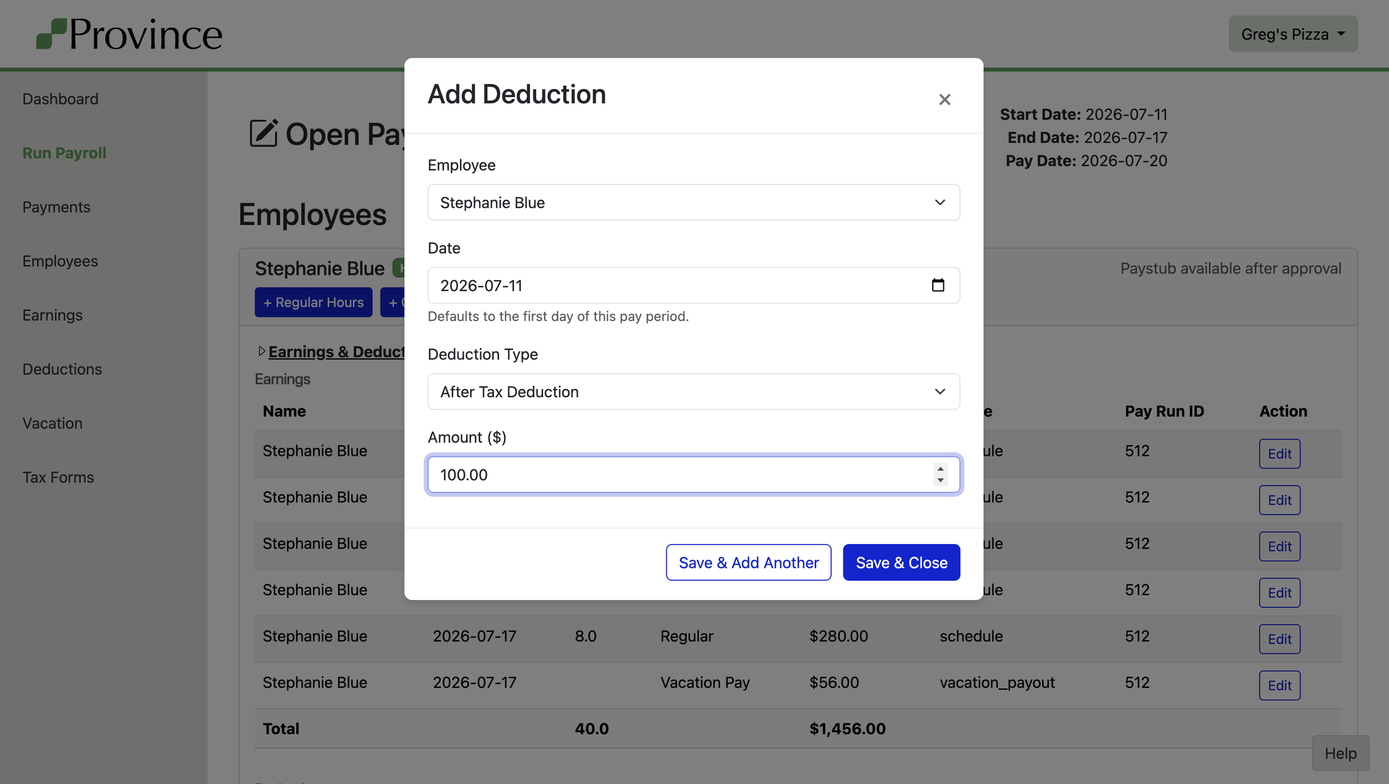Open the Greg's Pizza account dropdown
This screenshot has height=784, width=1389.
[1293, 34]
